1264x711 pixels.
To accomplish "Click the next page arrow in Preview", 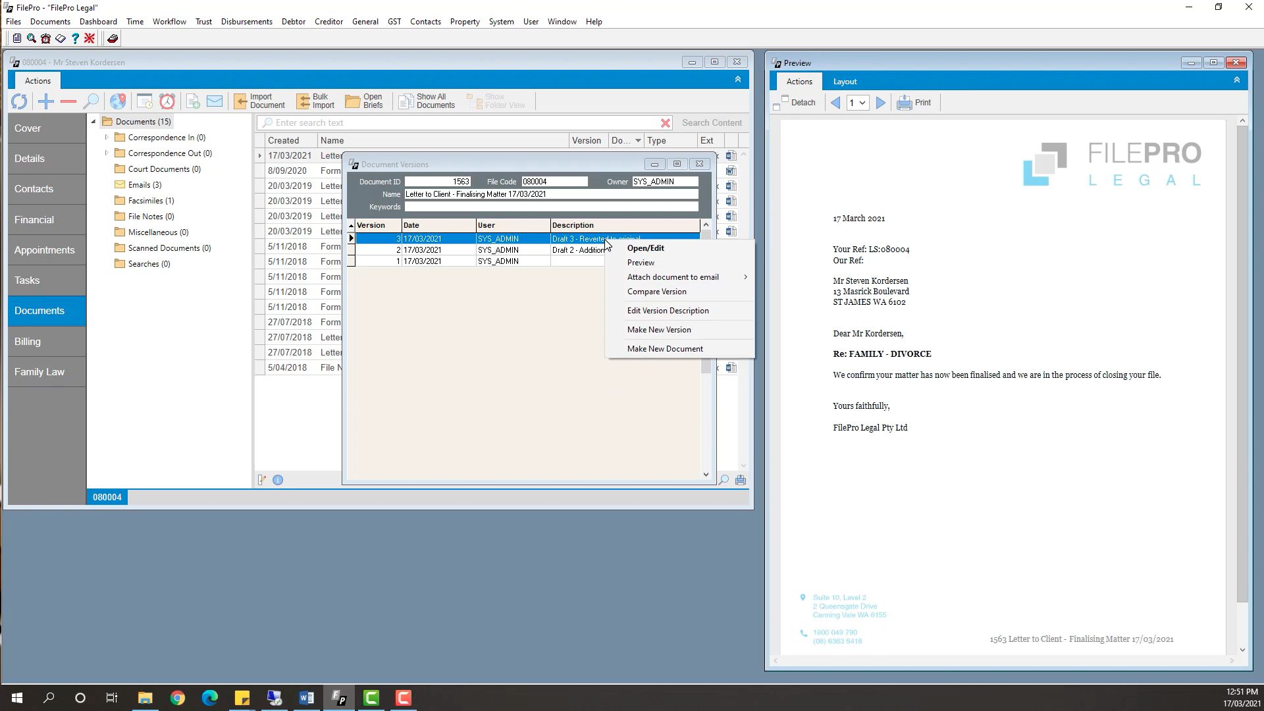I will [880, 103].
